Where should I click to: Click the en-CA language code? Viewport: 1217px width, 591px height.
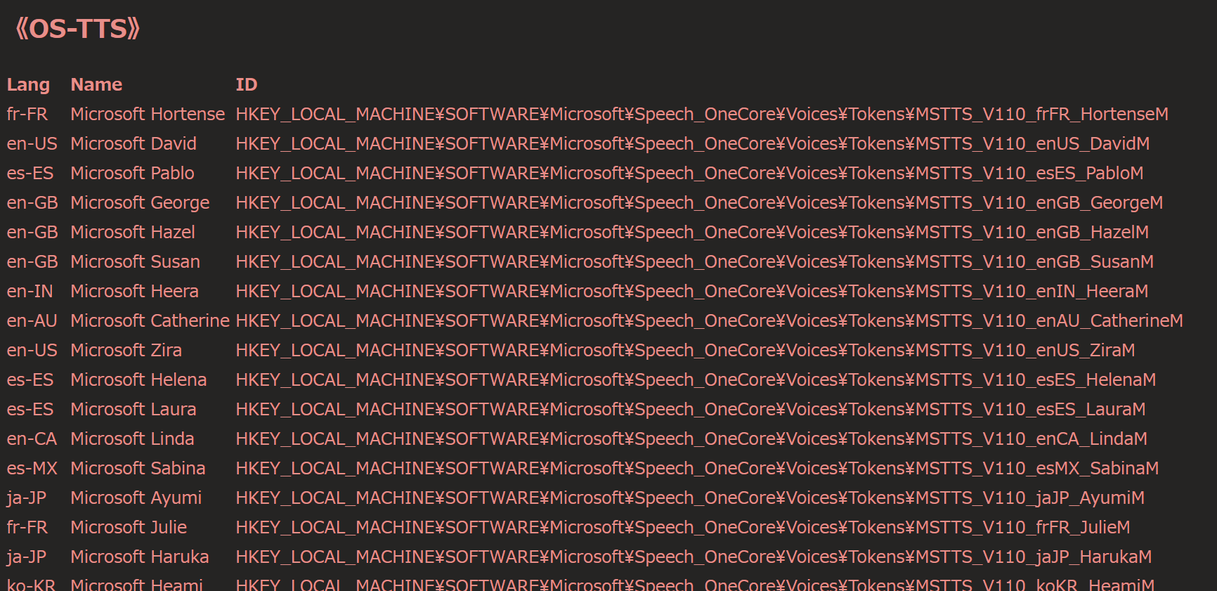(32, 439)
